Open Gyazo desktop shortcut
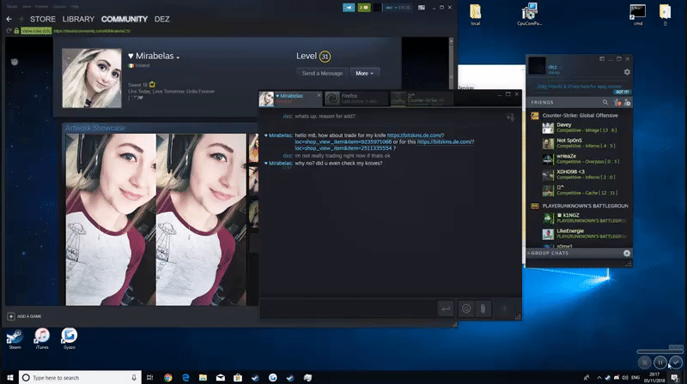The height and width of the screenshot is (384, 687). coord(70,339)
